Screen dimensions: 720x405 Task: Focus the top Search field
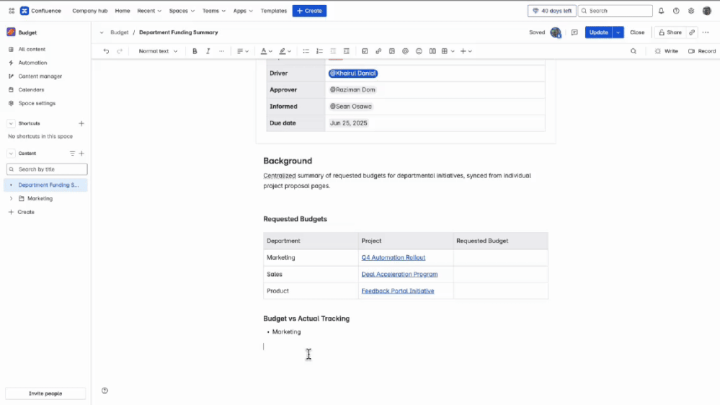(x=615, y=11)
